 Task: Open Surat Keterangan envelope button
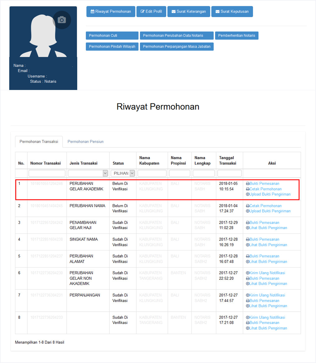point(189,12)
